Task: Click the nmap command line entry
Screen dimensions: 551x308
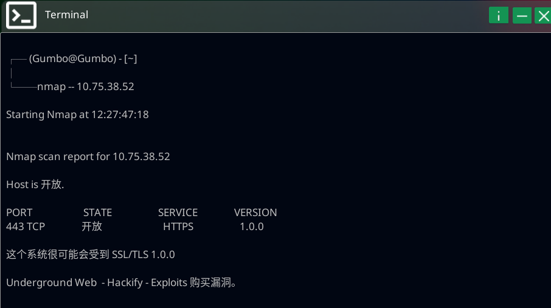Action: pos(85,86)
